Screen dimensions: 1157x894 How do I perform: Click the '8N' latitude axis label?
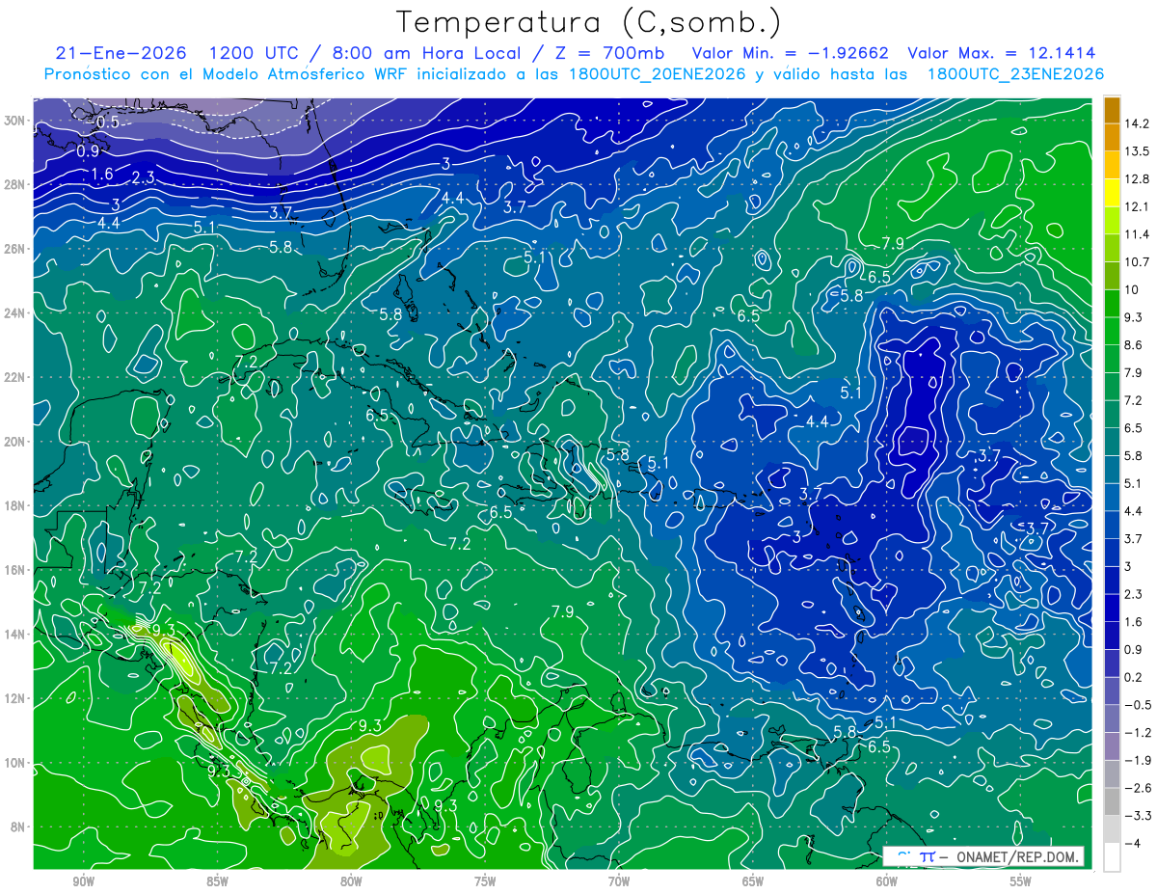coord(19,826)
